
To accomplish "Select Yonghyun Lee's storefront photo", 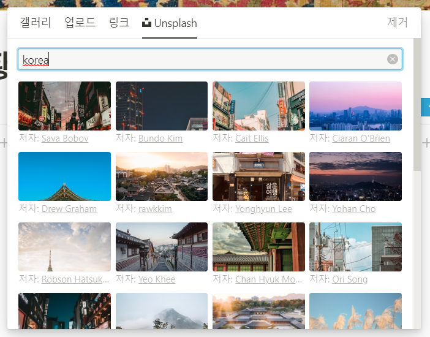I will click(258, 176).
